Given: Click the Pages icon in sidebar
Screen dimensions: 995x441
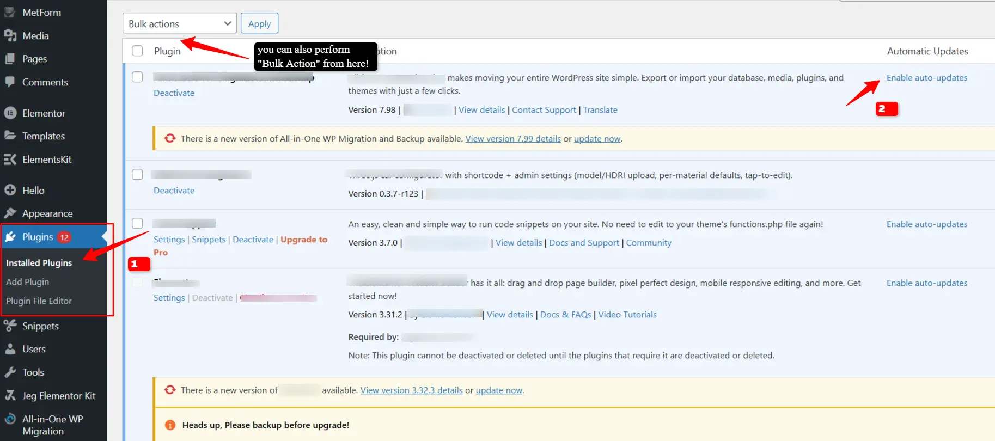Looking at the screenshot, I should click(10, 59).
